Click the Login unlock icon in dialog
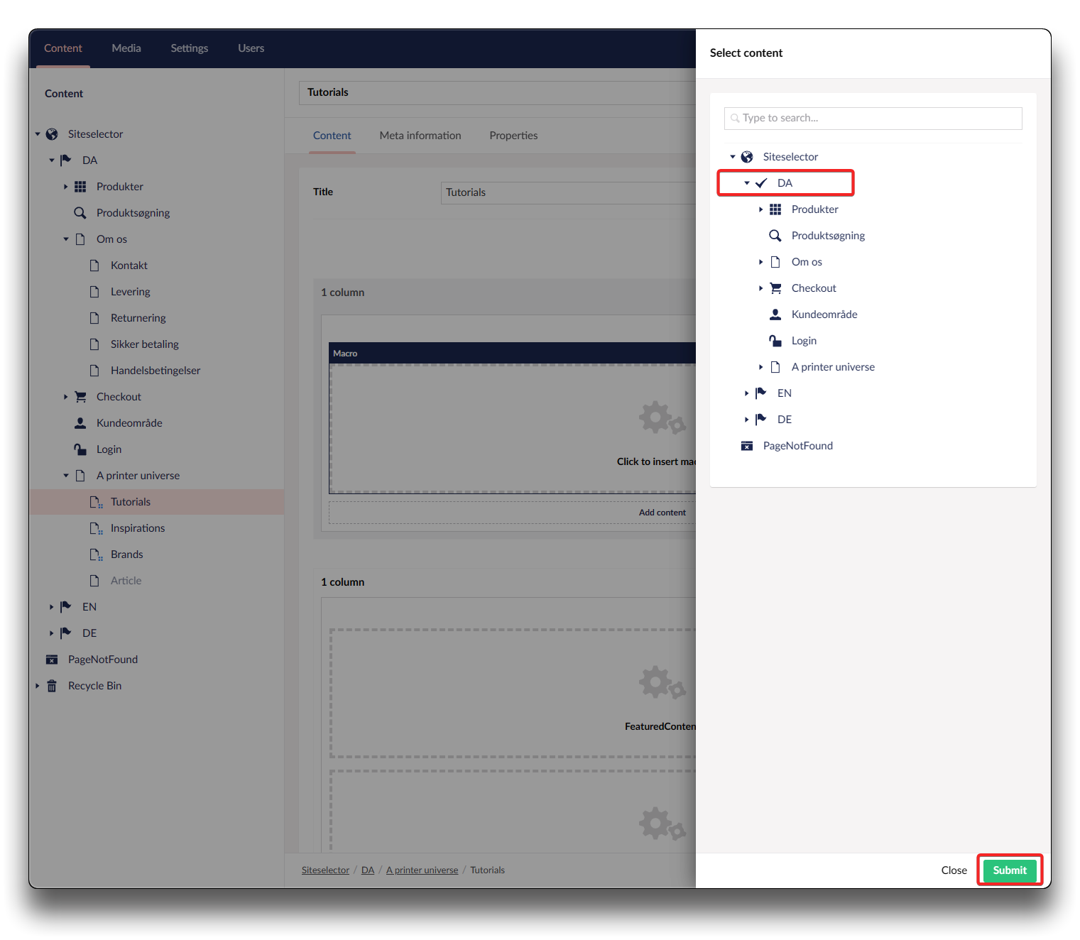Image resolution: width=1080 pixels, height=940 pixels. 775,341
